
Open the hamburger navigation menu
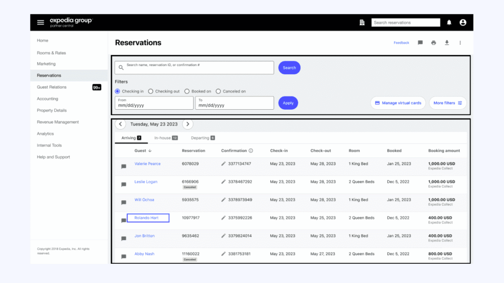(40, 23)
